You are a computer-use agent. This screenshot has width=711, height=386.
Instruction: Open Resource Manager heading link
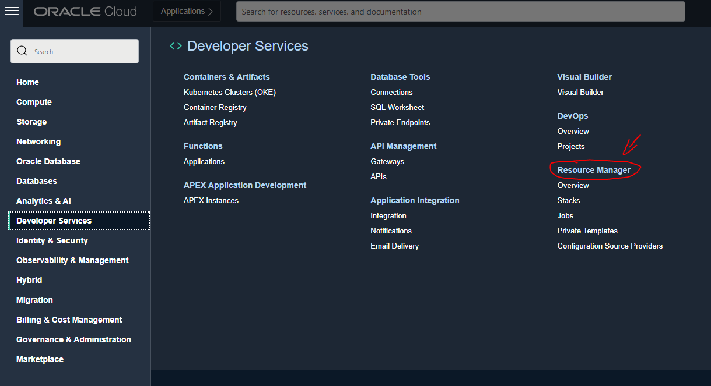[x=594, y=170]
